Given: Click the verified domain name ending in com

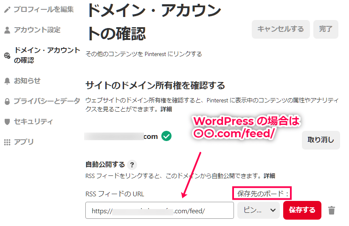Looking at the screenshot, I should point(121,136).
